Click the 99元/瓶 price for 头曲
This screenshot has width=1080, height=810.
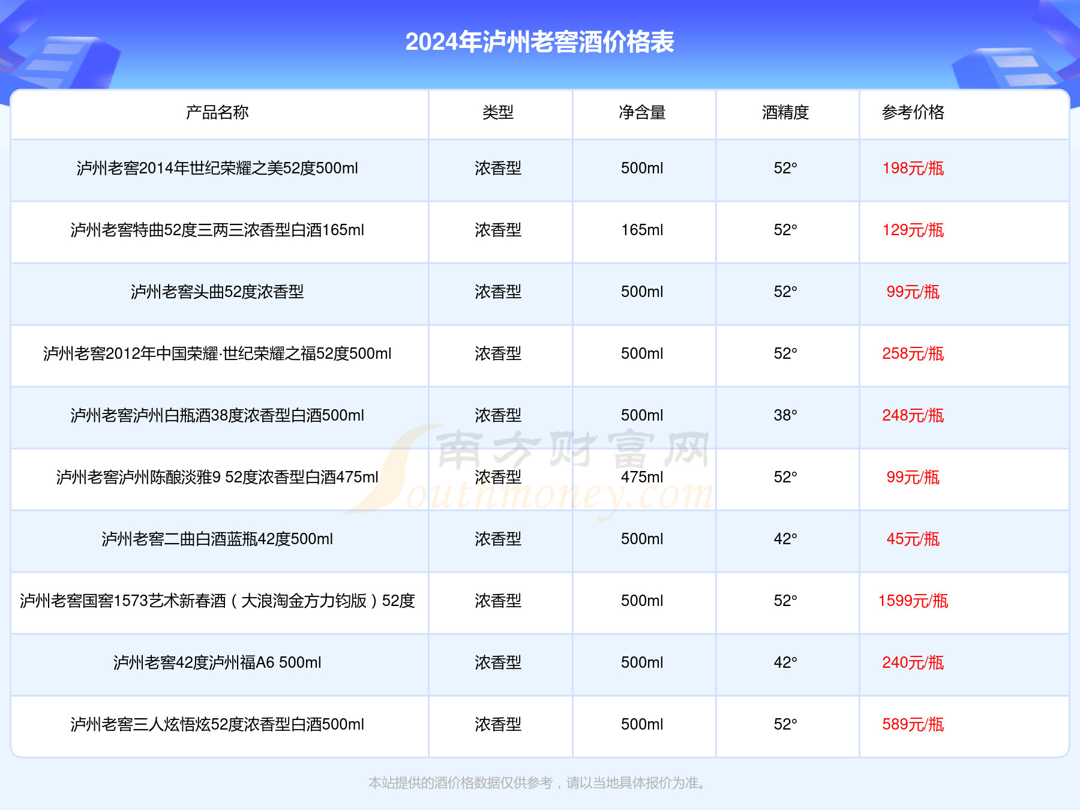(913, 292)
